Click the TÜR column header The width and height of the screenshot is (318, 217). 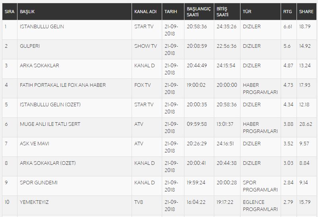pyautogui.click(x=260, y=12)
